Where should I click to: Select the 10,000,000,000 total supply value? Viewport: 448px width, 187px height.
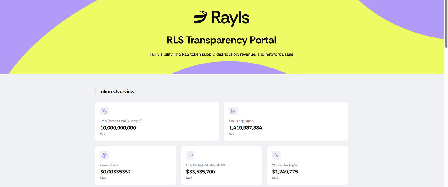pos(118,128)
